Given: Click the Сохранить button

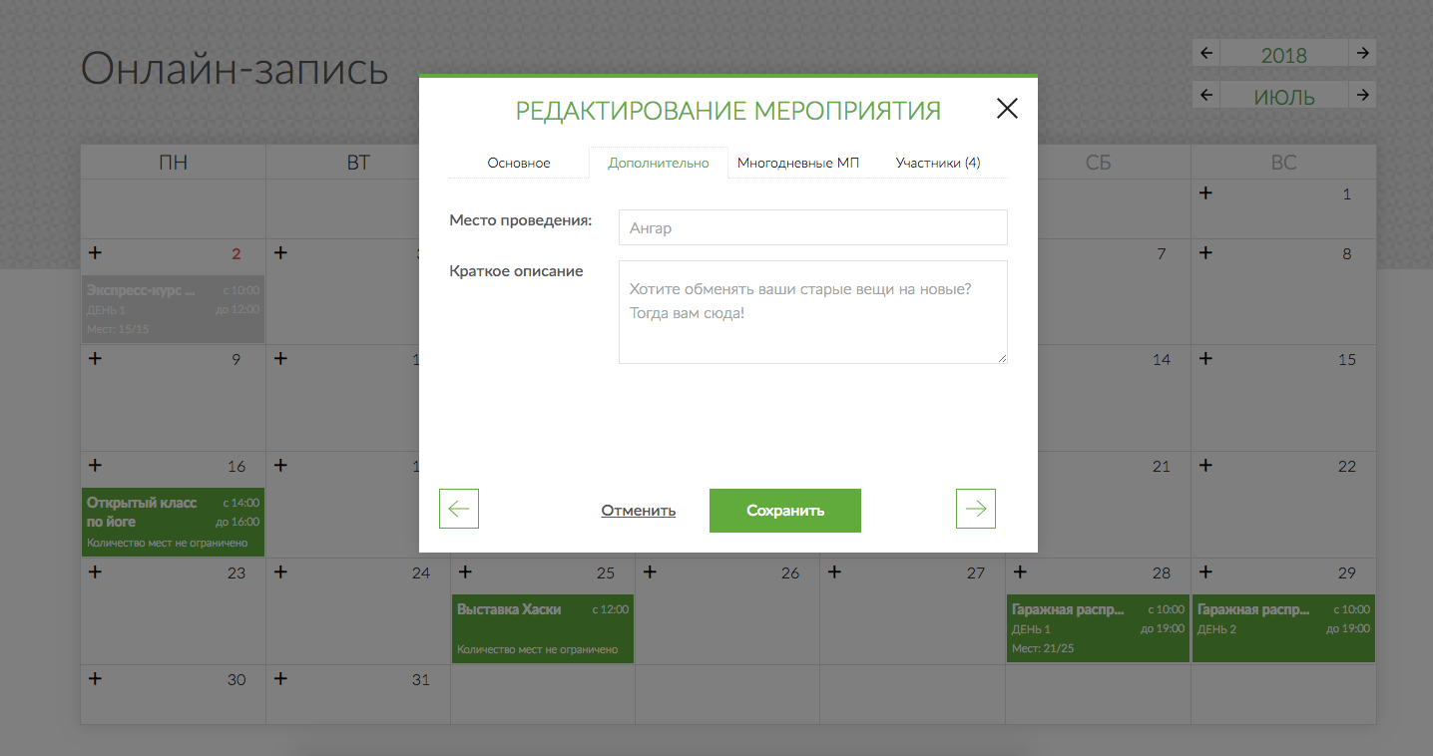Looking at the screenshot, I should click(x=784, y=511).
